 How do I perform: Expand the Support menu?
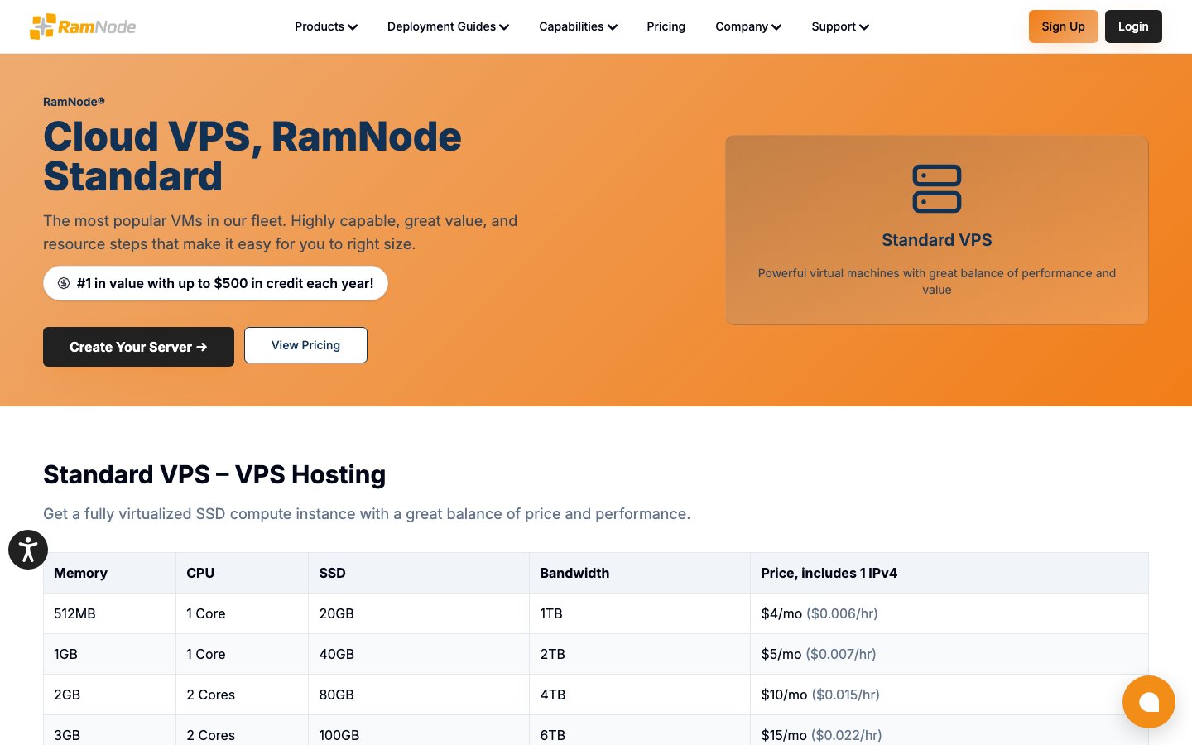point(840,26)
